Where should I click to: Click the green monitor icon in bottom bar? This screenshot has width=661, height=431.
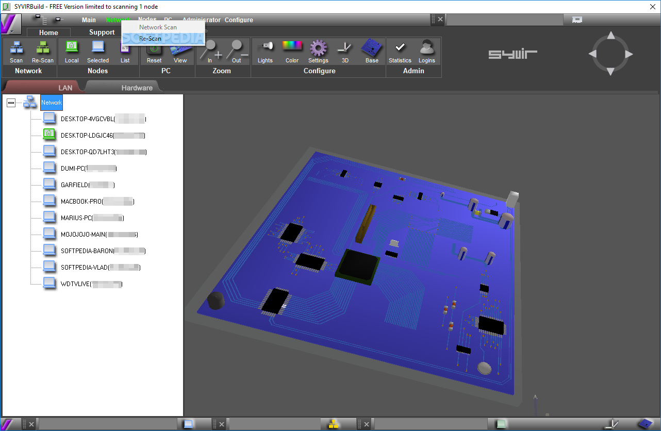[501, 424]
